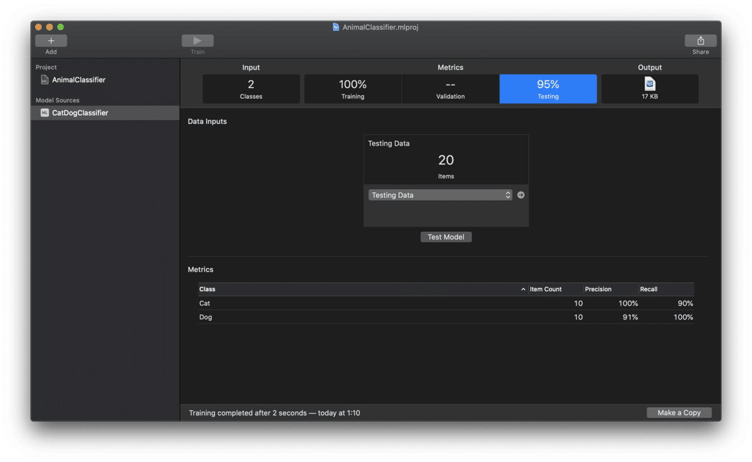The width and height of the screenshot is (752, 462).
Task: Click the Class column sort arrow
Action: [x=523, y=289]
